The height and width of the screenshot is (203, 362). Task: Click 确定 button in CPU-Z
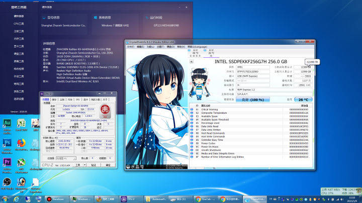click(x=108, y=165)
